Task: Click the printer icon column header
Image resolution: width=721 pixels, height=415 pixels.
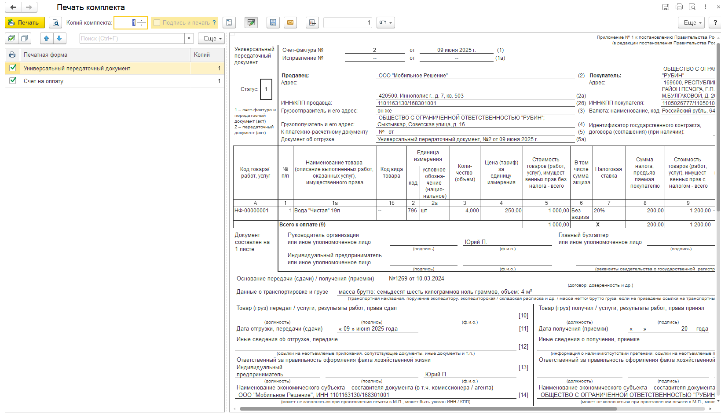Action: (x=12, y=55)
